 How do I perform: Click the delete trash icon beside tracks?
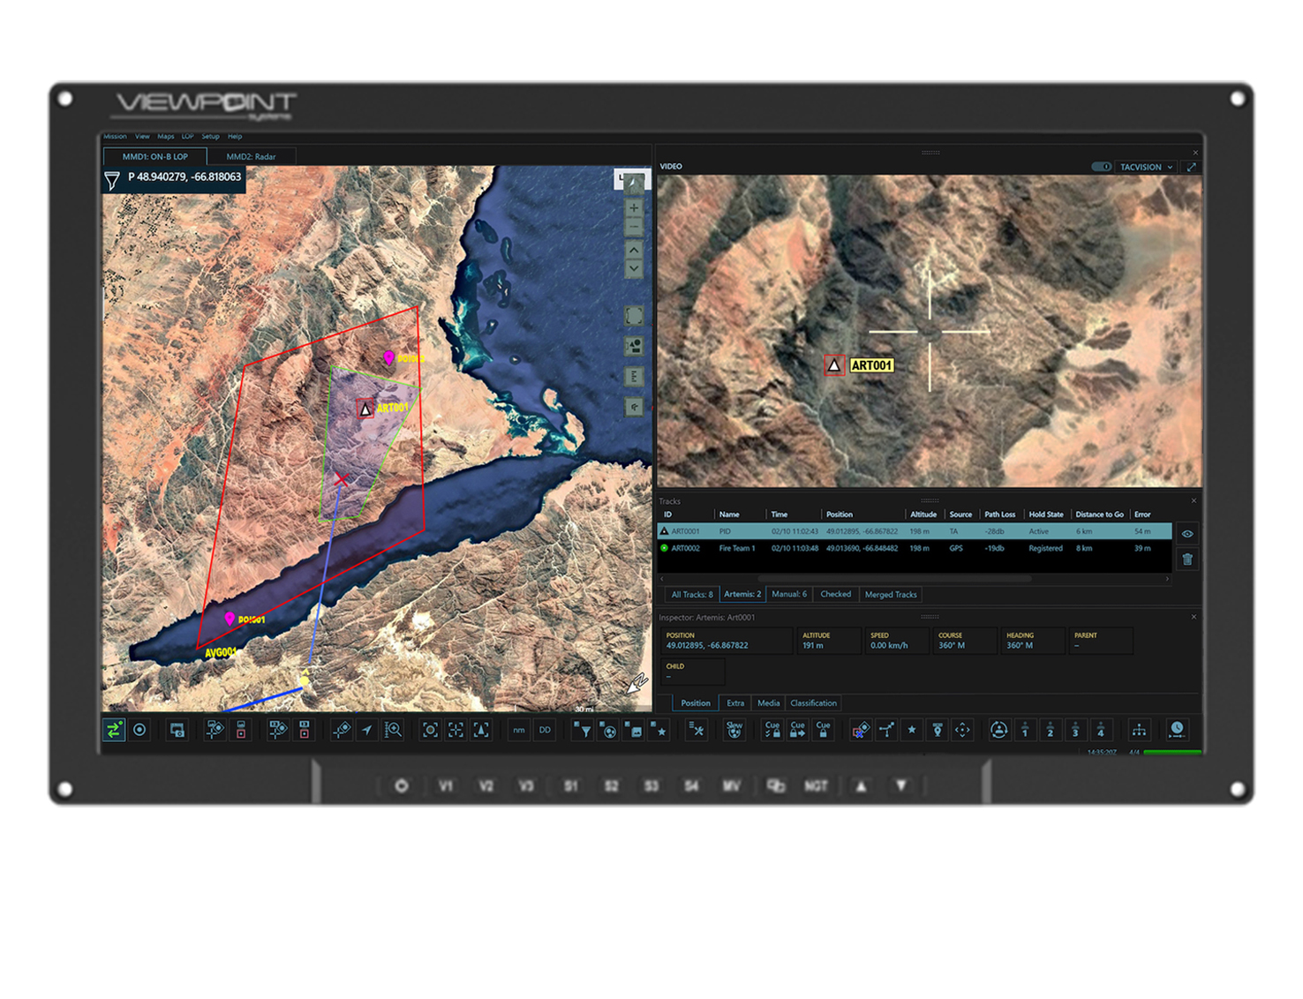(1187, 559)
